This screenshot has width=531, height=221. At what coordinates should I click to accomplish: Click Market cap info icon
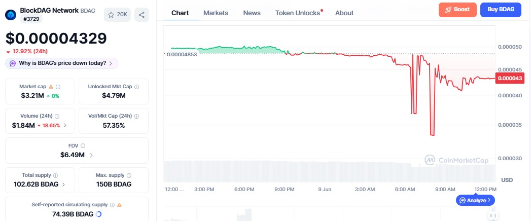point(58,87)
